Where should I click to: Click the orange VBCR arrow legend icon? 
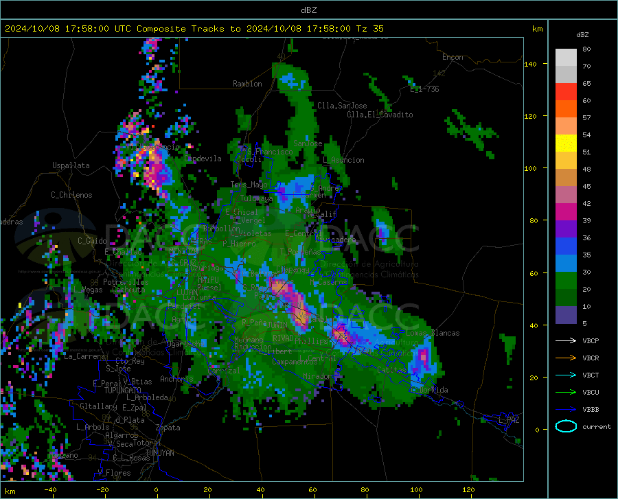tap(566, 358)
